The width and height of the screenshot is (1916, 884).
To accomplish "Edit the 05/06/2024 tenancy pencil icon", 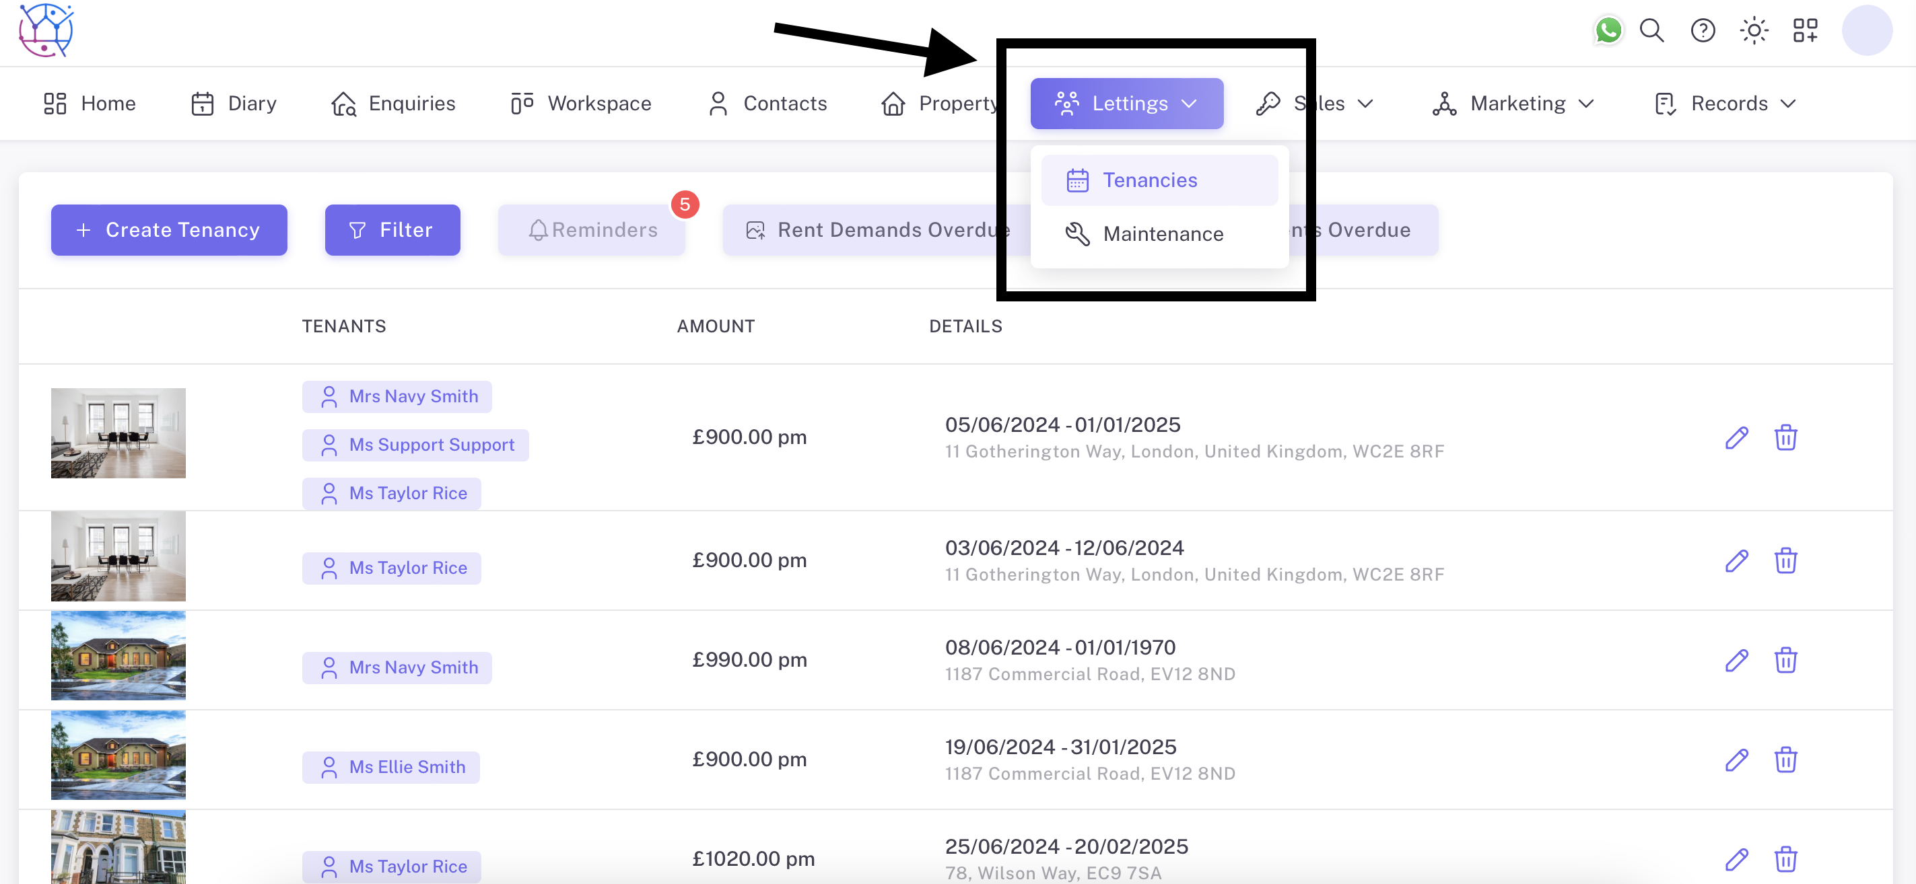I will point(1736,437).
